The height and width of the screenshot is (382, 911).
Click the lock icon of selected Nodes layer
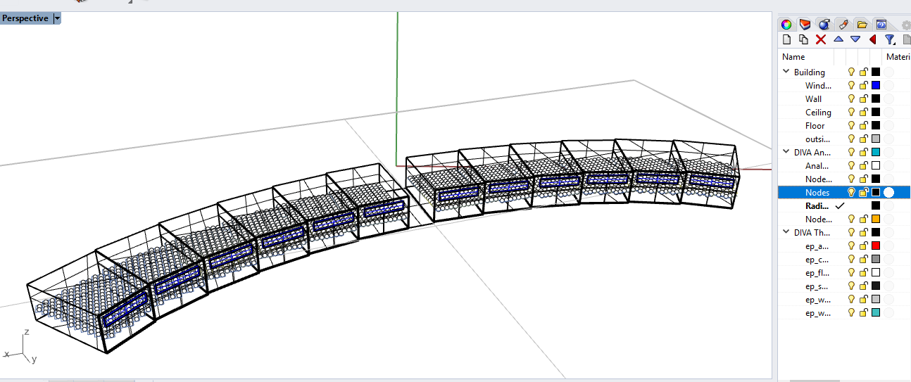[863, 192]
